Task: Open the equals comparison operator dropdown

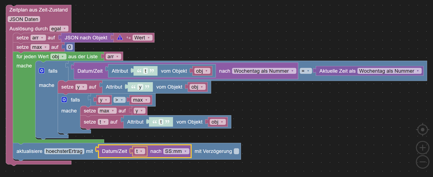Action: click(x=306, y=71)
